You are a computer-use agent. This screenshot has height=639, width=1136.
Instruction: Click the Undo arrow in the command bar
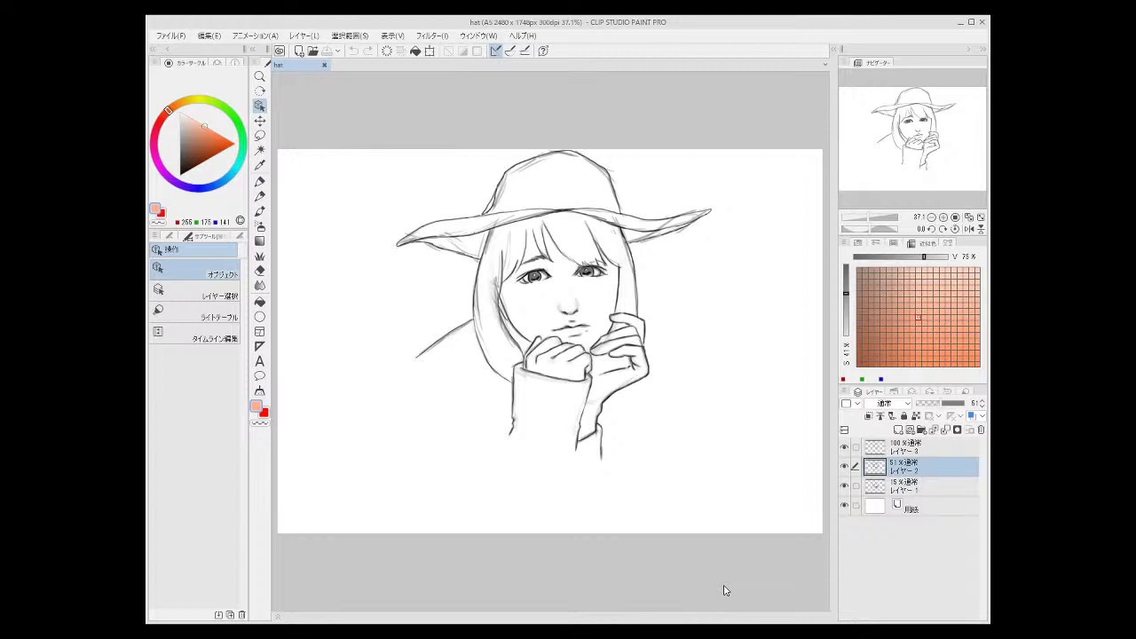pos(353,51)
